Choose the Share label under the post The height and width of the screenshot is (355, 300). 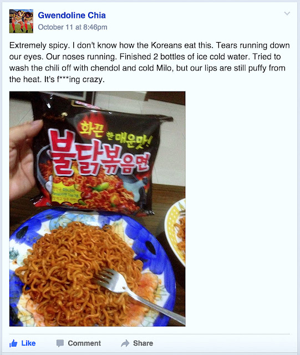(x=143, y=343)
